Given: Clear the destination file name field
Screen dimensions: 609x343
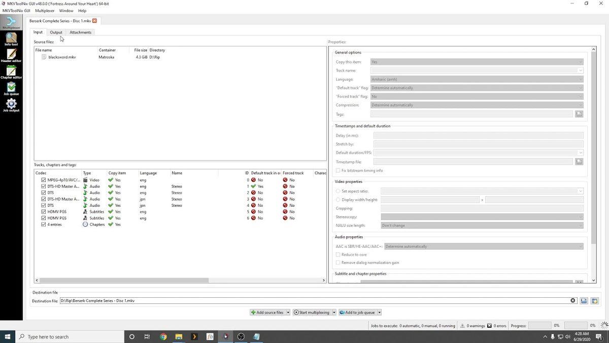Looking at the screenshot, I should click(573, 300).
